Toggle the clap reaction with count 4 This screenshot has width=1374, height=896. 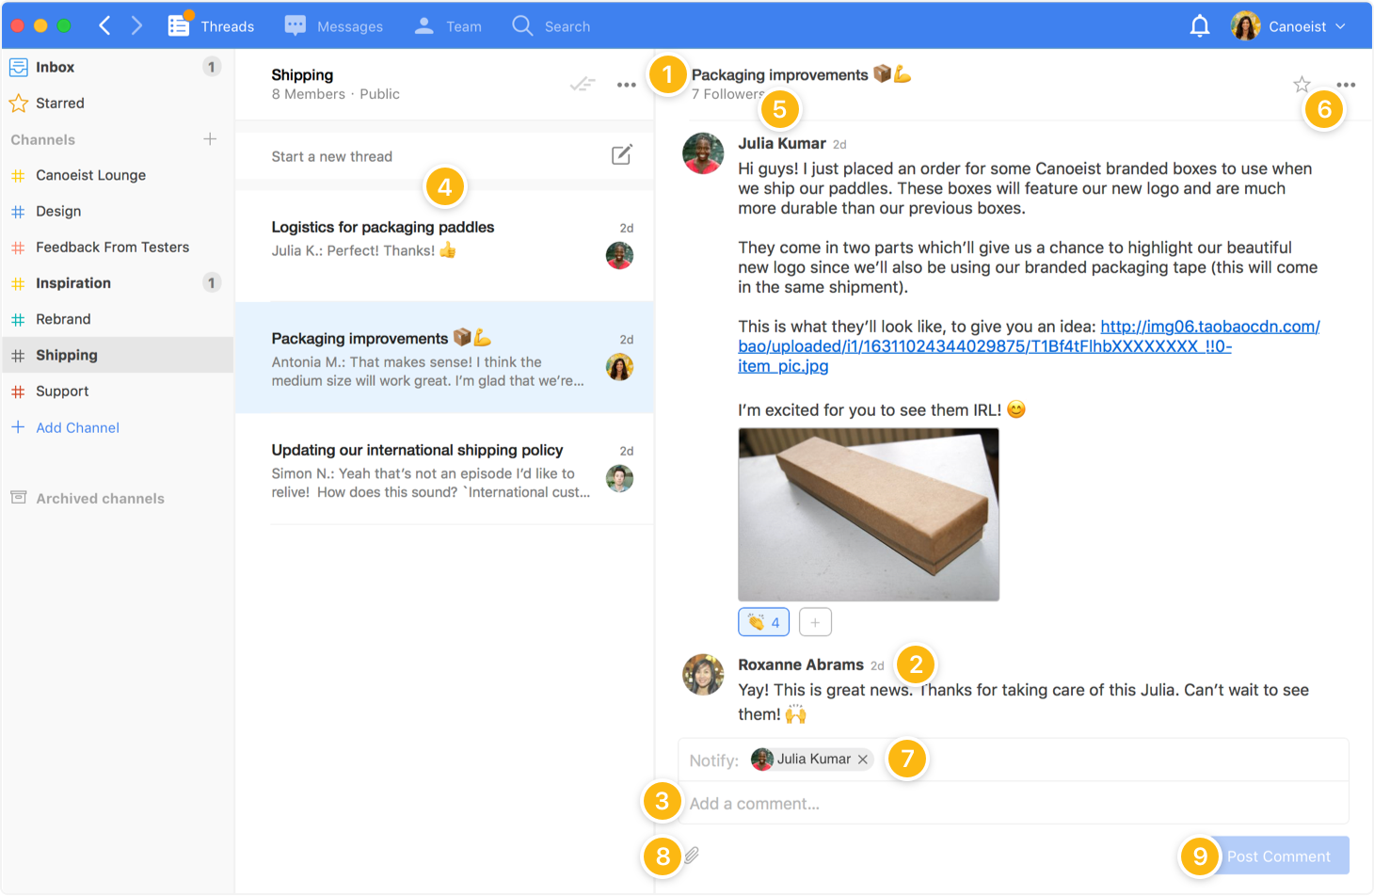[763, 622]
